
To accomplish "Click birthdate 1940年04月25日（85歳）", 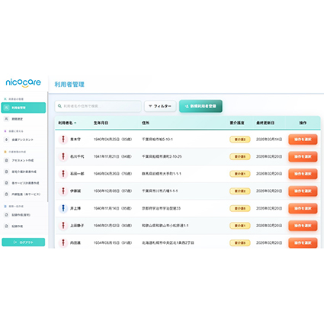I will [x=113, y=140].
